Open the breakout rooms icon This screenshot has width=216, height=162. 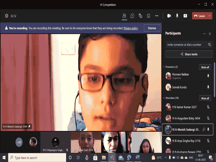(148, 16)
